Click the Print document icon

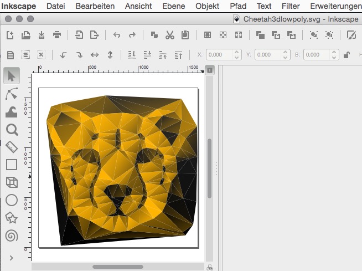point(57,35)
